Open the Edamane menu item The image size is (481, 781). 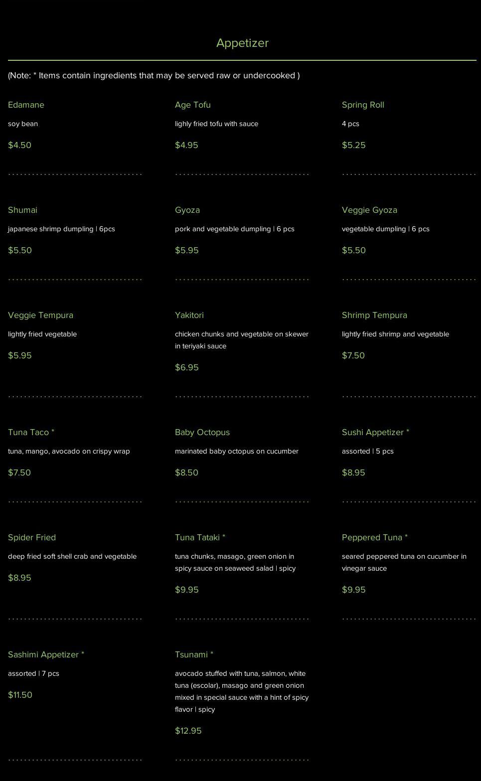click(x=26, y=105)
